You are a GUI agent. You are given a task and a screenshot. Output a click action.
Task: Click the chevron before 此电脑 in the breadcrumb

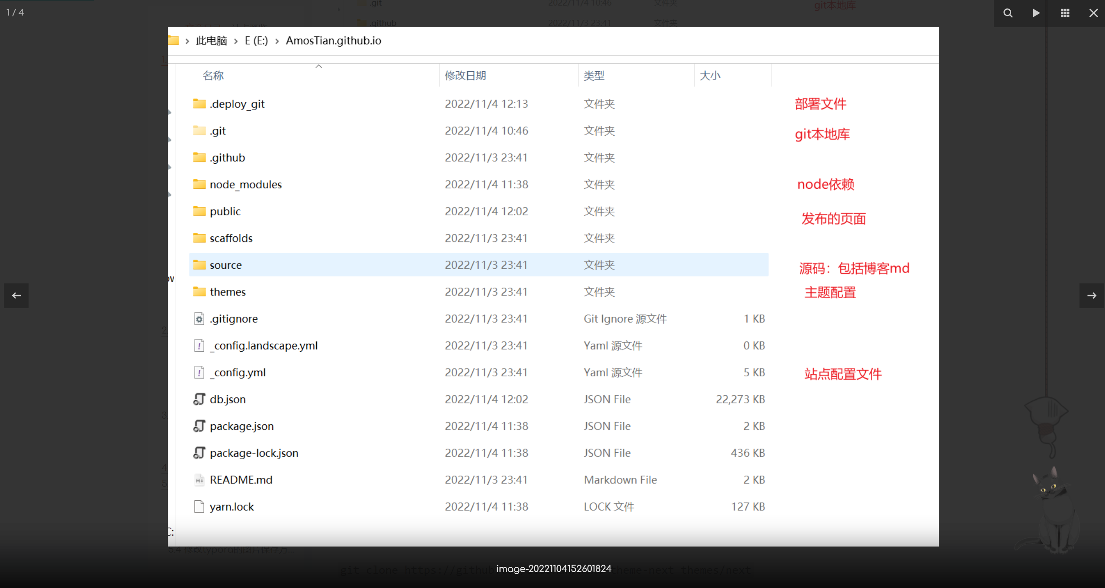click(x=187, y=41)
